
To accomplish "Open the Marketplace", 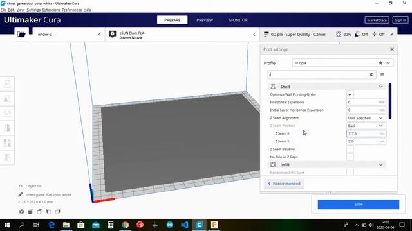I will [377, 20].
